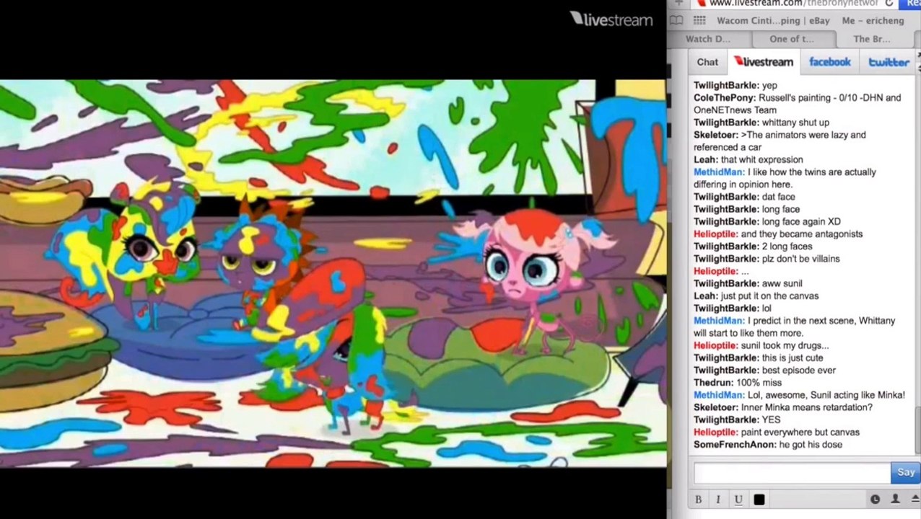
Task: Select the 'The Br...' browser tab
Action: tap(872, 39)
